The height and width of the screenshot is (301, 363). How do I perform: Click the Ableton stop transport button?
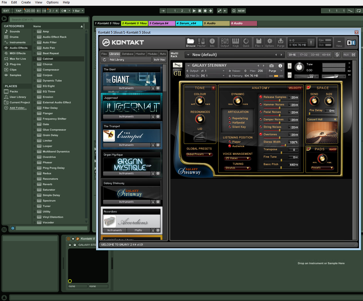[x=200, y=11]
